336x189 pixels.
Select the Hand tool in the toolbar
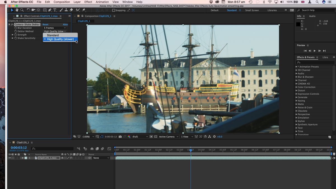[x=17, y=10]
